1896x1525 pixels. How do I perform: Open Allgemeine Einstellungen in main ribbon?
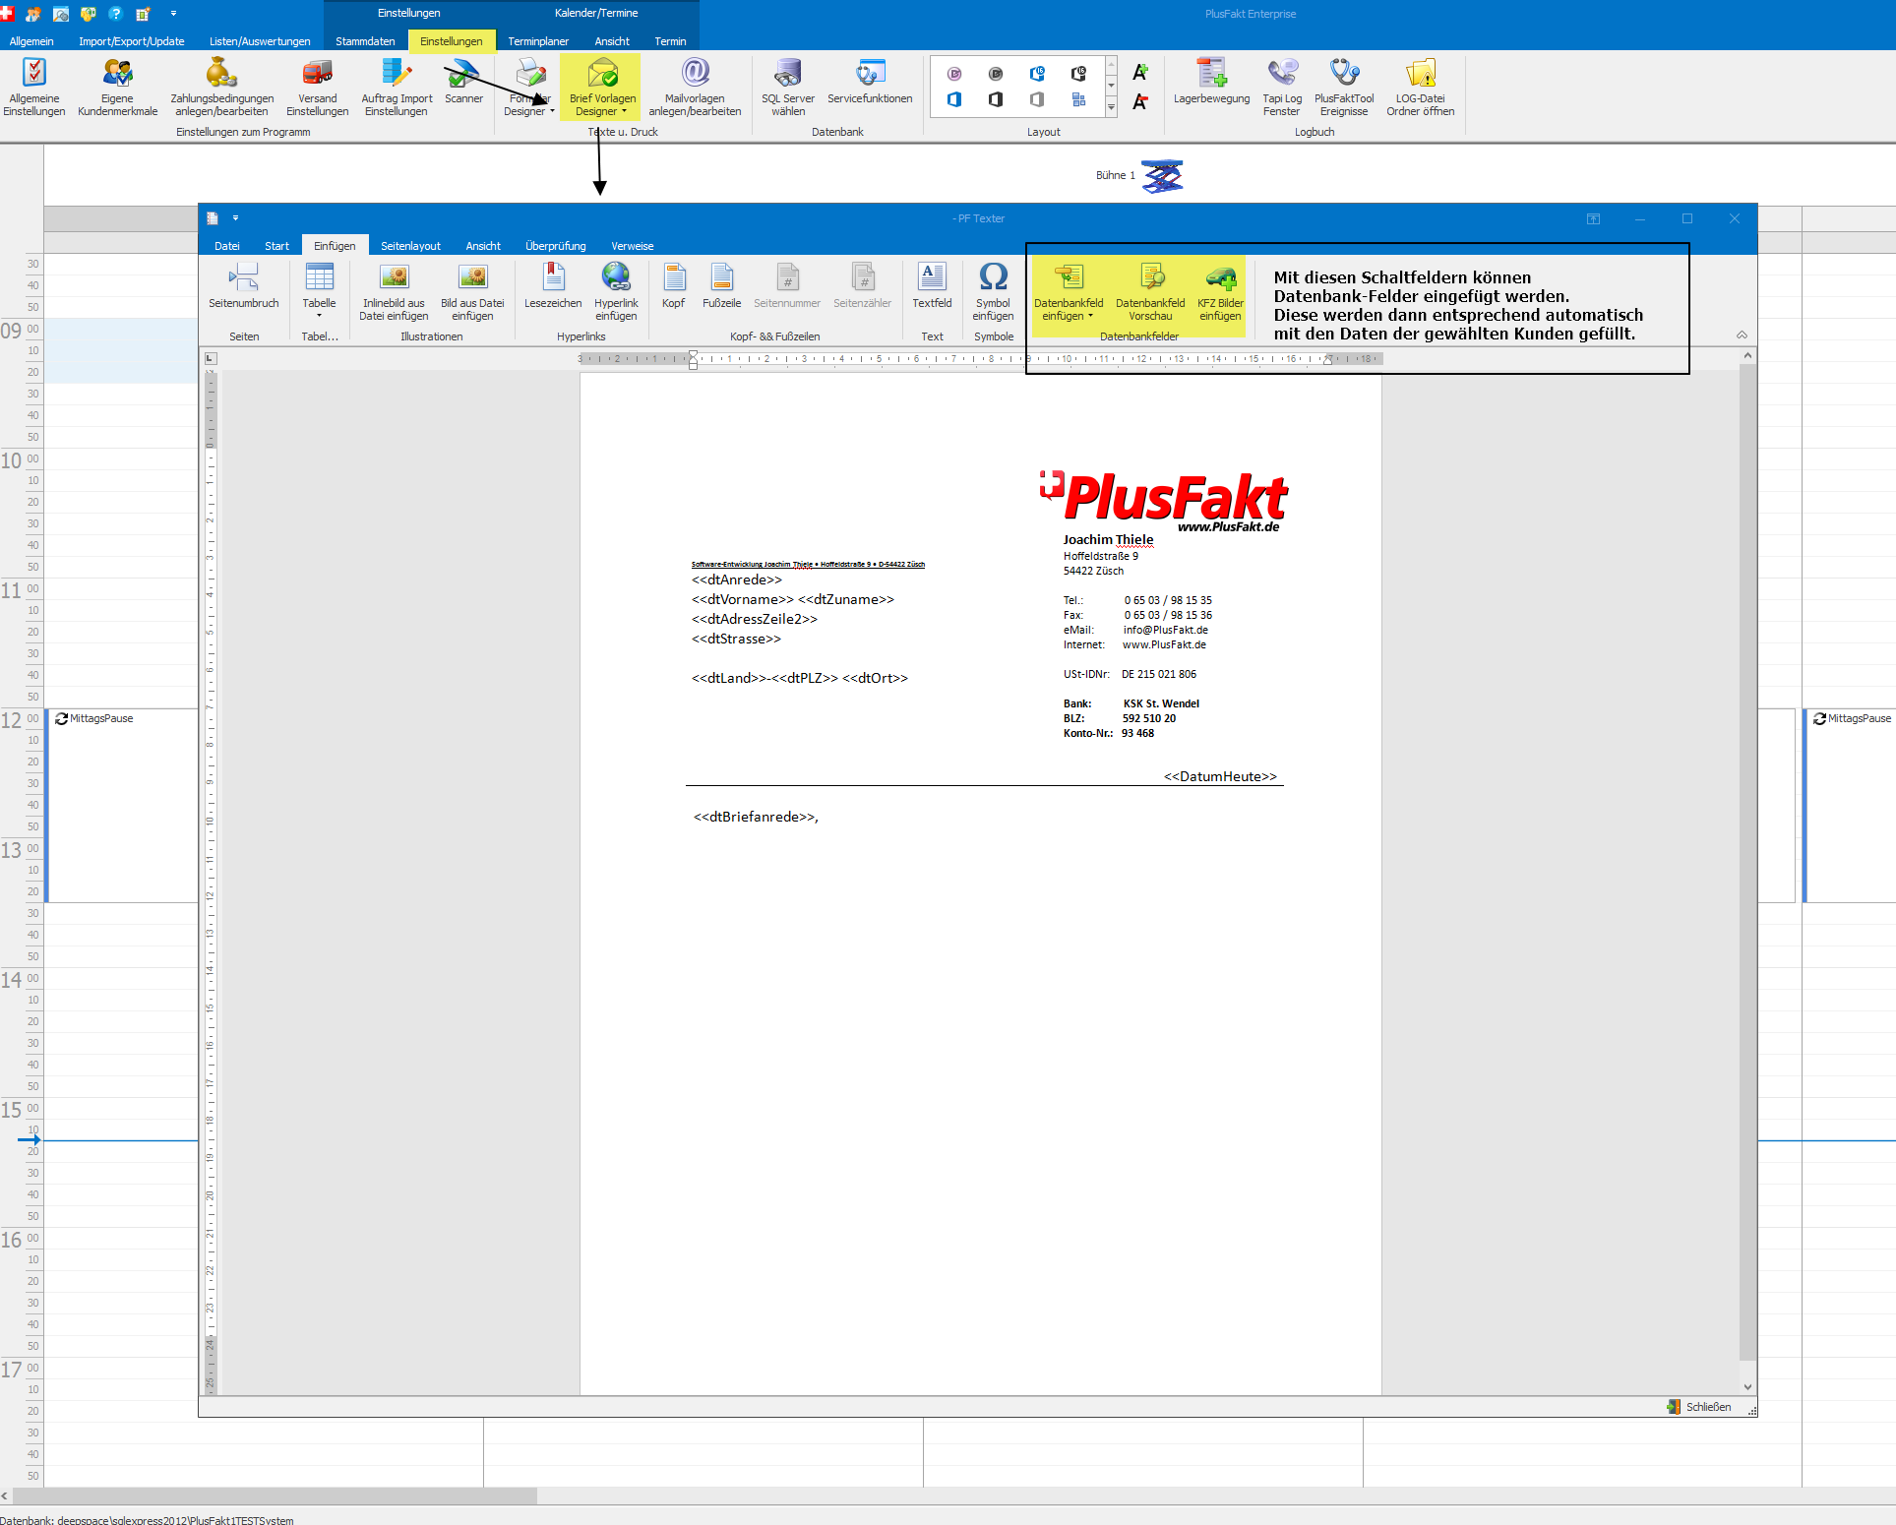point(34,87)
